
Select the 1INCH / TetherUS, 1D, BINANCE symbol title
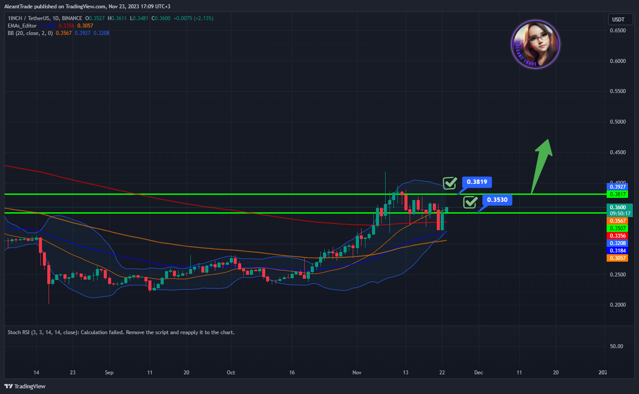tap(45, 18)
